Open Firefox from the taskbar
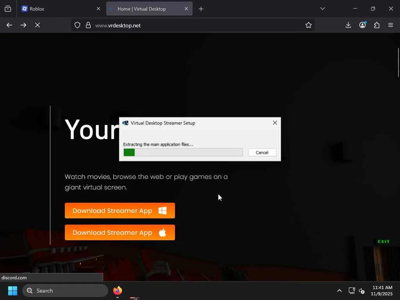The height and width of the screenshot is (300, 400). (117, 291)
